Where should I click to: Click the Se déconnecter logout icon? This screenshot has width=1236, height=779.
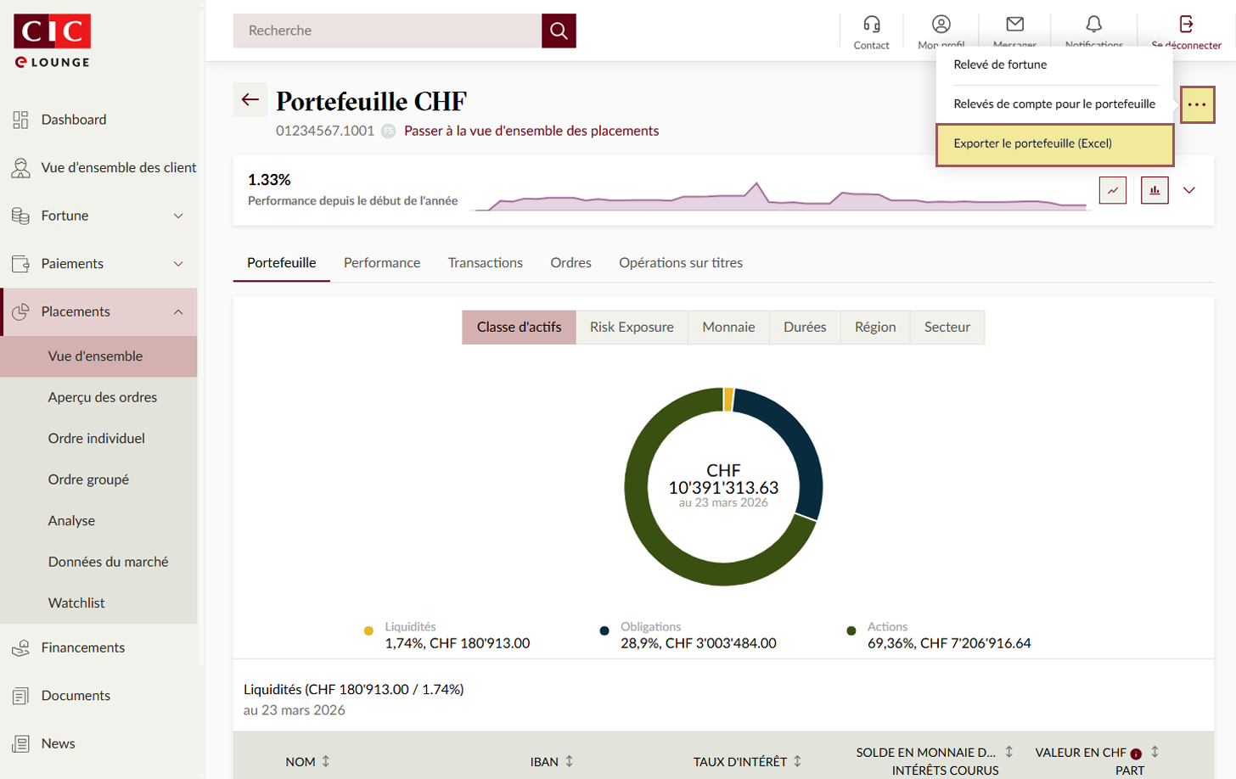1186,25
